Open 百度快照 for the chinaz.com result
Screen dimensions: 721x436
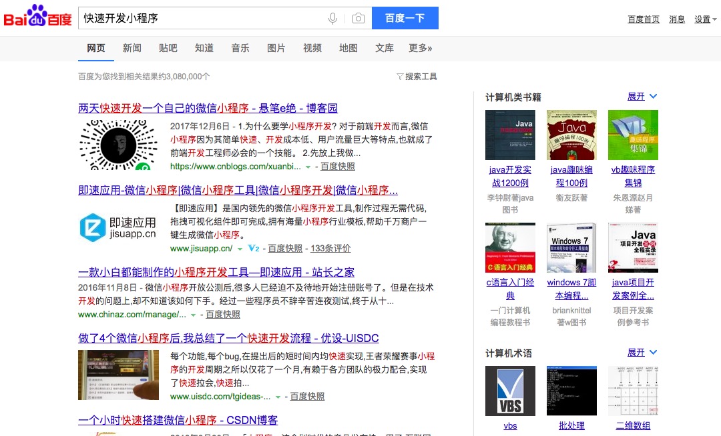(x=222, y=315)
